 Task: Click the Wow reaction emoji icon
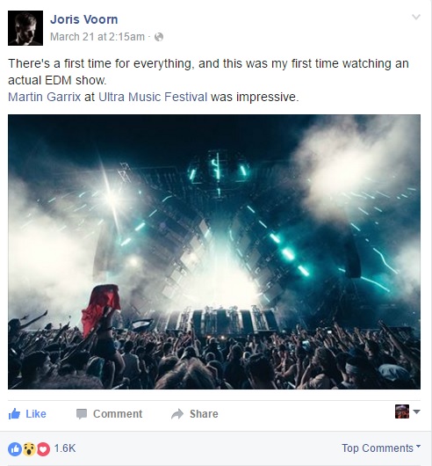[x=29, y=448]
